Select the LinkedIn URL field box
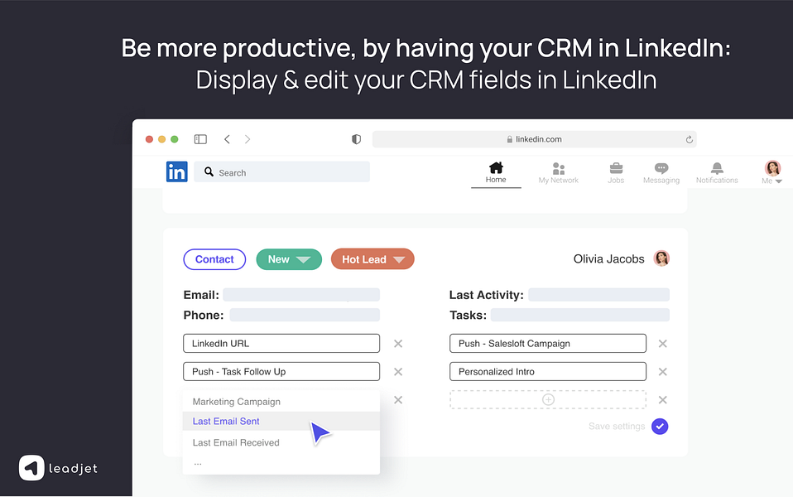Screen dimensions: 793x497 tap(281, 343)
